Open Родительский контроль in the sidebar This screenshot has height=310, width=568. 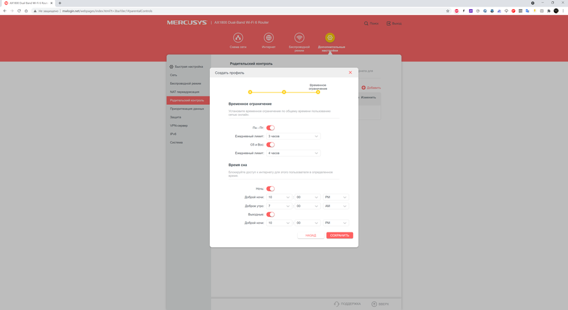[187, 100]
